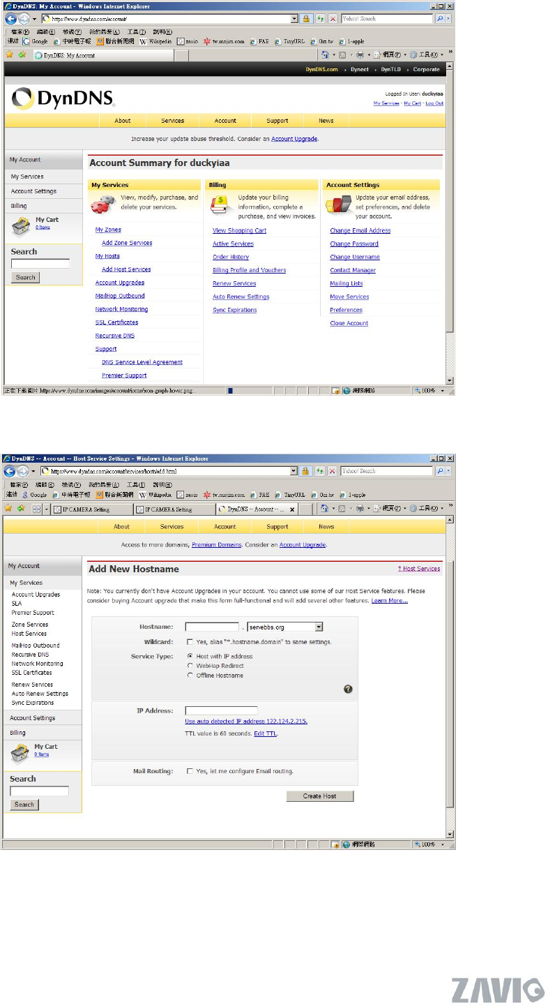Click Home icon in My Account window toolbar
Screen dimensions: 548x1007
click(x=325, y=54)
